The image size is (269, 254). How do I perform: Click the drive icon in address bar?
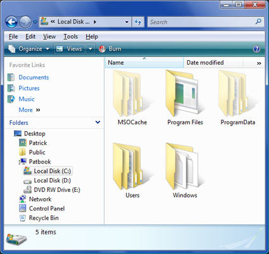pos(44,22)
